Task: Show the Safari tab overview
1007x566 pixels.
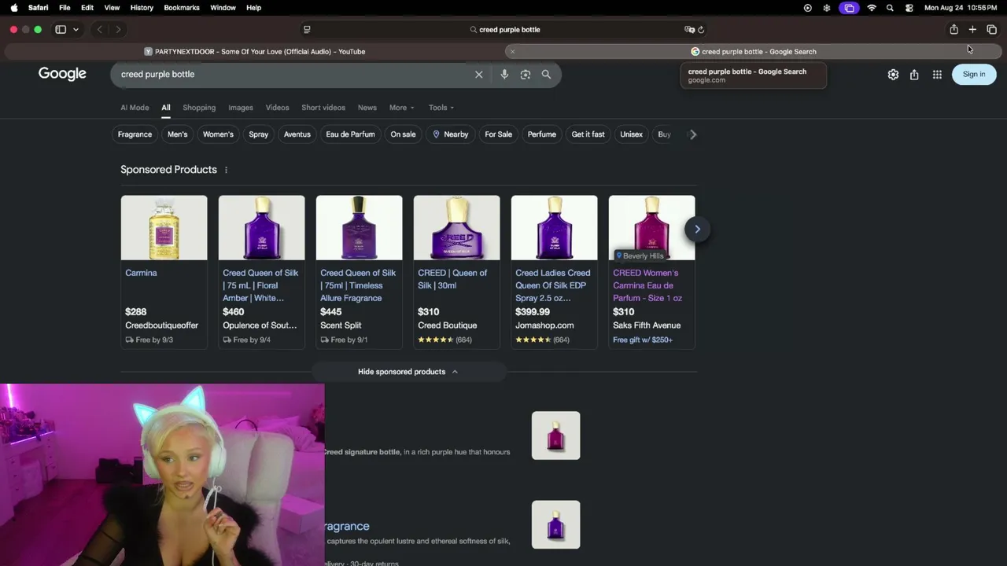Action: pos(991,30)
